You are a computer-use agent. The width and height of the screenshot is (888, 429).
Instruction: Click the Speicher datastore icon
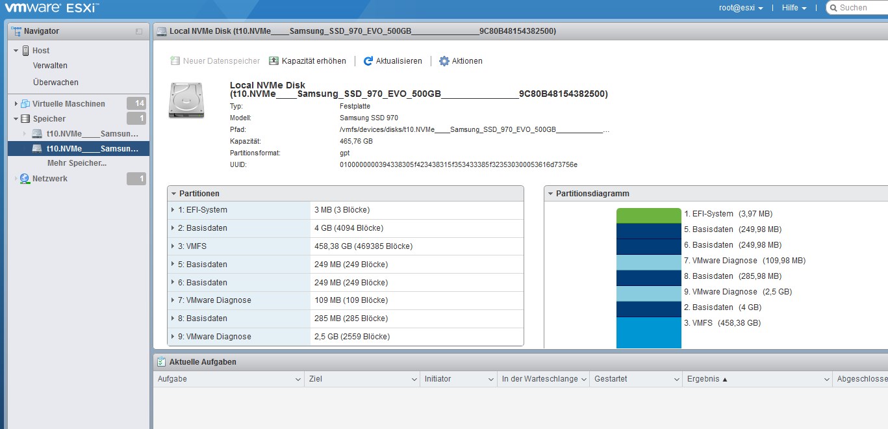pos(25,119)
